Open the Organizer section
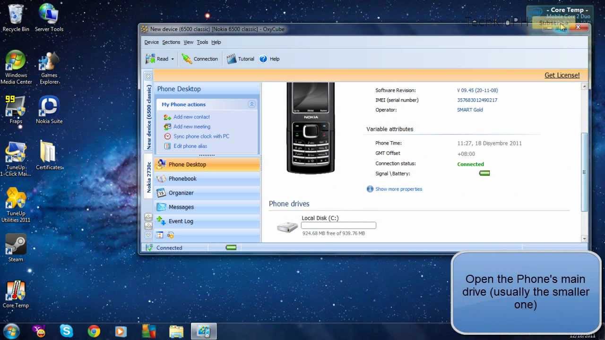 click(207, 193)
